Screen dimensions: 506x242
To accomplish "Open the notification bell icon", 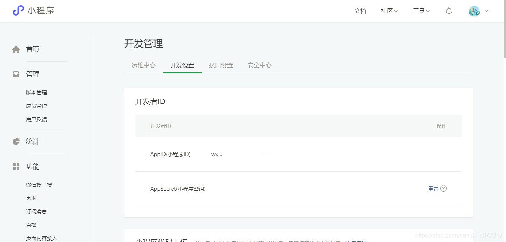I will tap(449, 11).
